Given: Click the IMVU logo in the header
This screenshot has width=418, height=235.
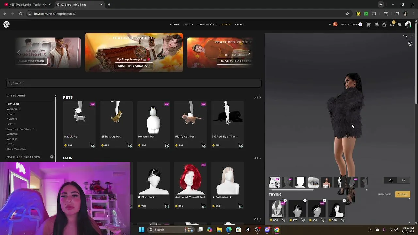Looking at the screenshot, I should pos(7,24).
